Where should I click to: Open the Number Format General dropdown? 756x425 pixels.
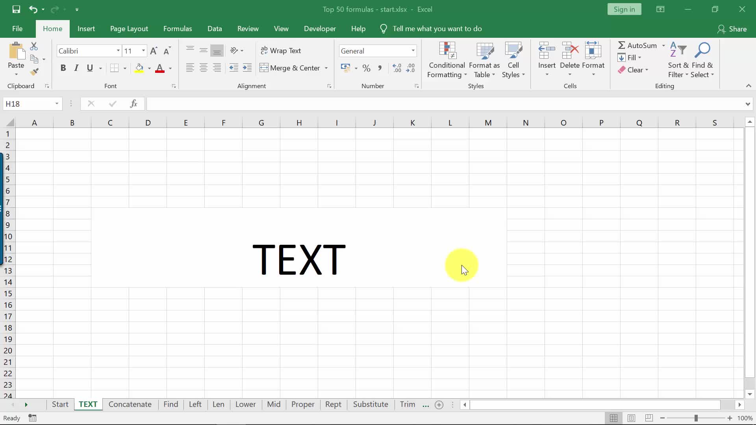point(413,51)
